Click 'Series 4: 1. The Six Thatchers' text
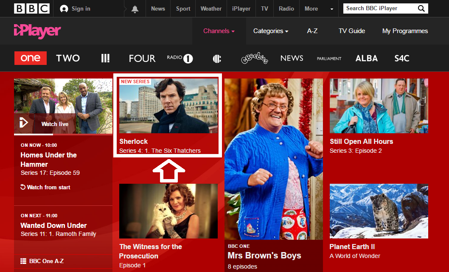 pos(160,151)
